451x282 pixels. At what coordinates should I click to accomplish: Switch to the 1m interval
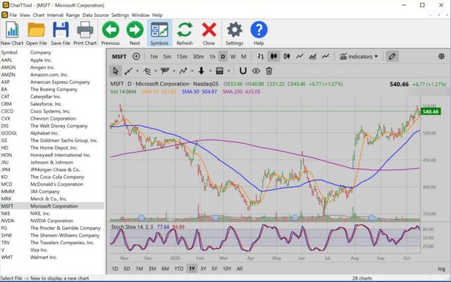click(154, 56)
